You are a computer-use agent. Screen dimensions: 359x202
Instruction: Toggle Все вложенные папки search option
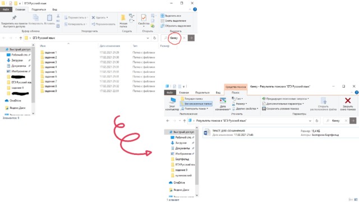pos(196,104)
